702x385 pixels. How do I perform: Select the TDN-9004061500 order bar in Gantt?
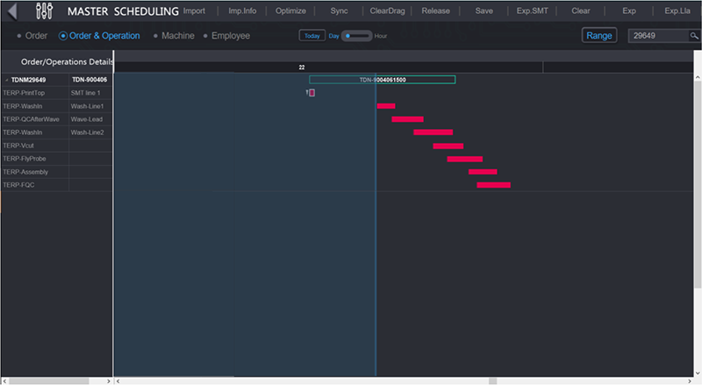tap(382, 80)
